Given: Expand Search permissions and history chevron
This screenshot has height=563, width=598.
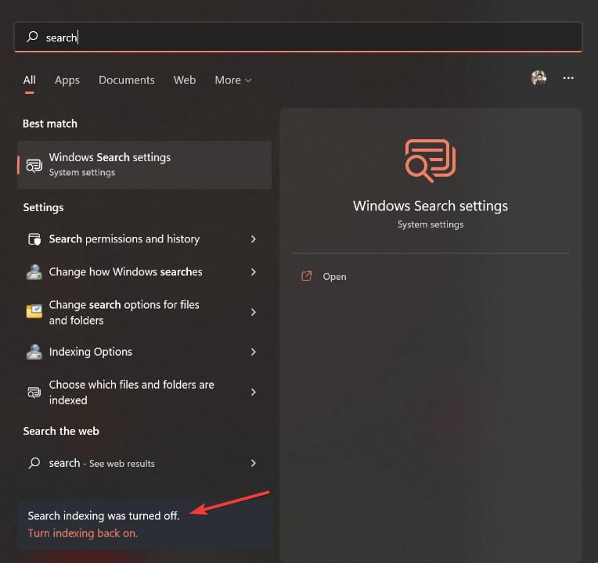Looking at the screenshot, I should [254, 238].
